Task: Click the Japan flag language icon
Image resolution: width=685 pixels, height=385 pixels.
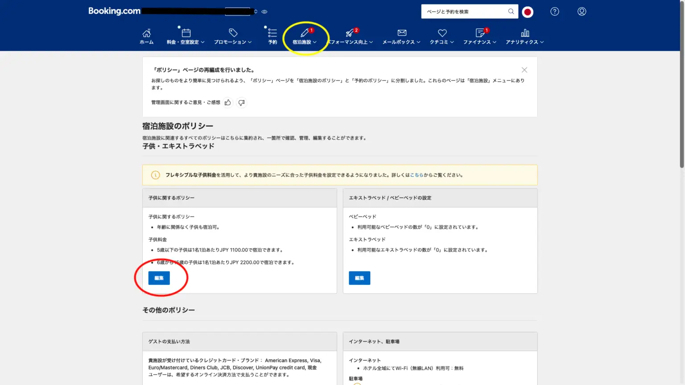Action: tap(528, 12)
